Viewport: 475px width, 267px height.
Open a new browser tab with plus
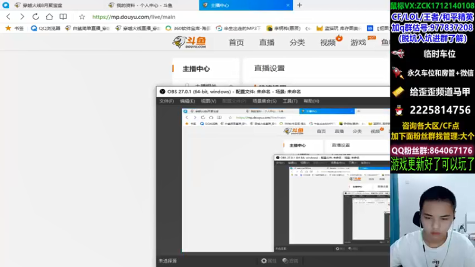(300, 5)
